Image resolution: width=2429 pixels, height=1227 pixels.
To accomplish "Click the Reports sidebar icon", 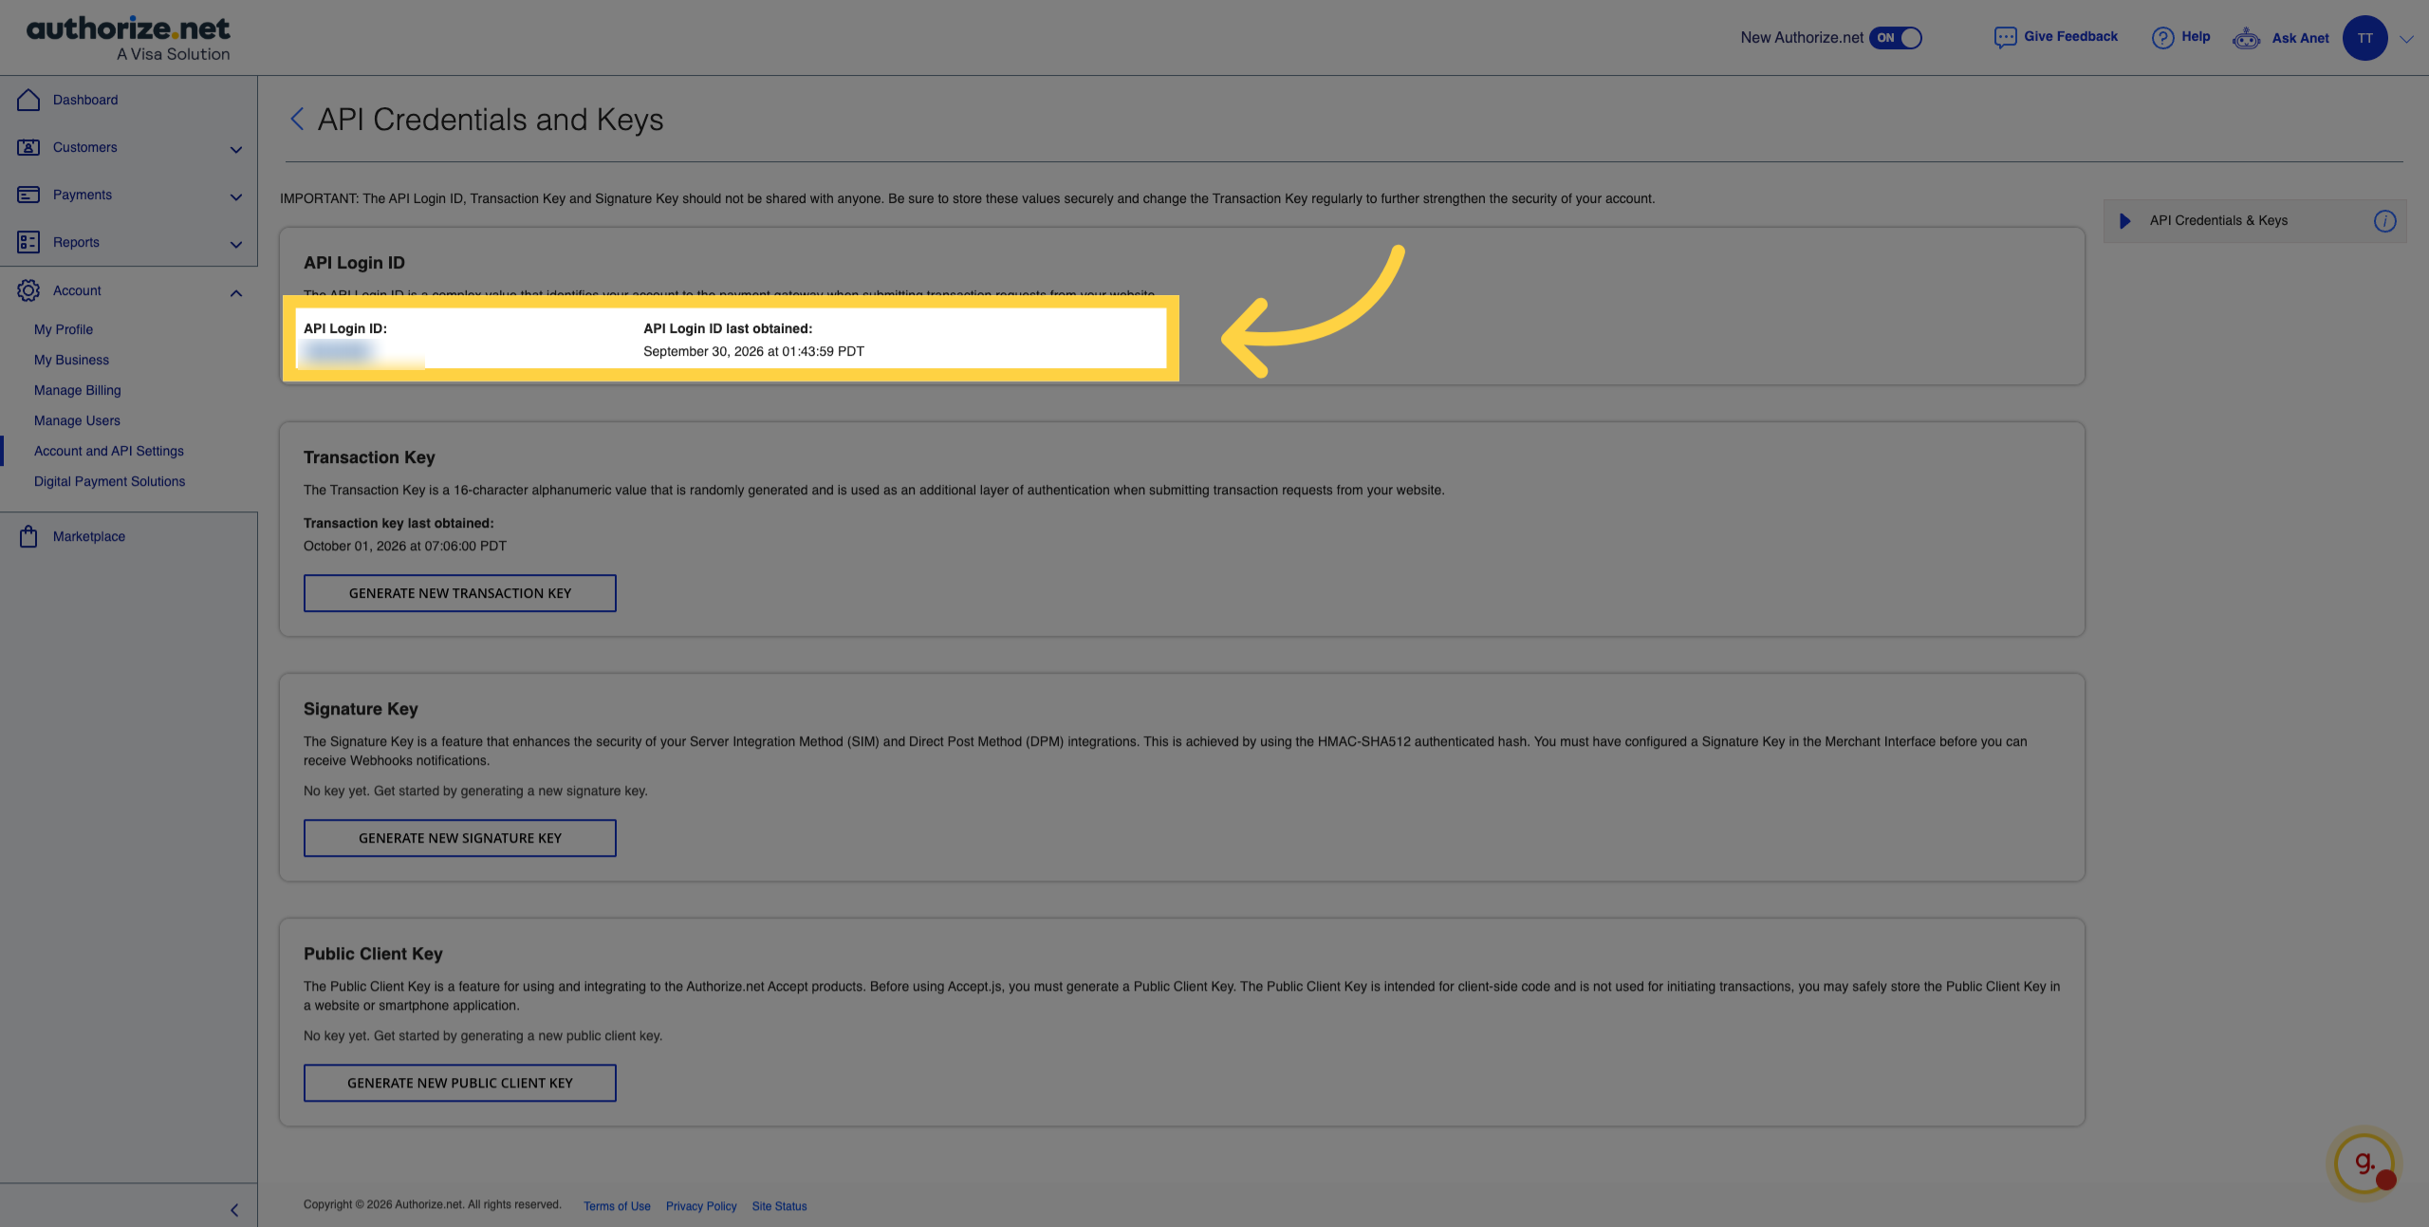I will click(x=28, y=242).
